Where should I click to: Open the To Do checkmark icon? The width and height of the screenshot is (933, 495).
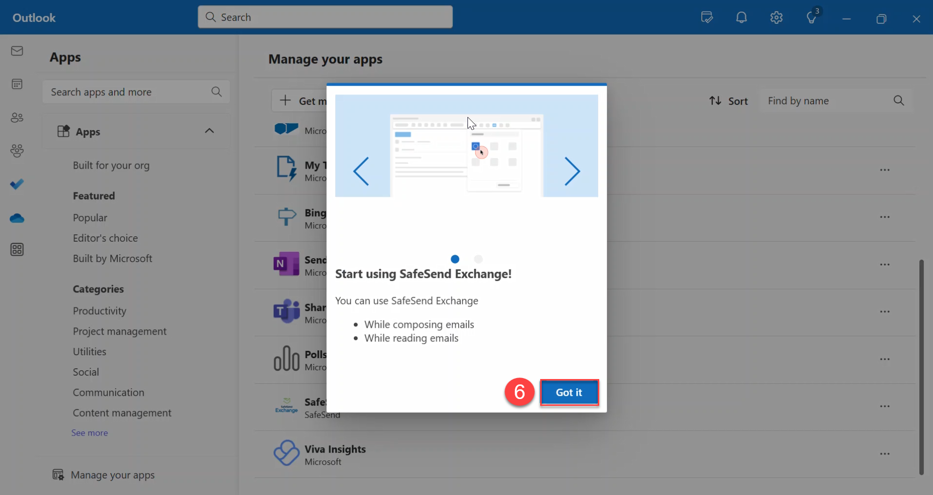(x=17, y=184)
